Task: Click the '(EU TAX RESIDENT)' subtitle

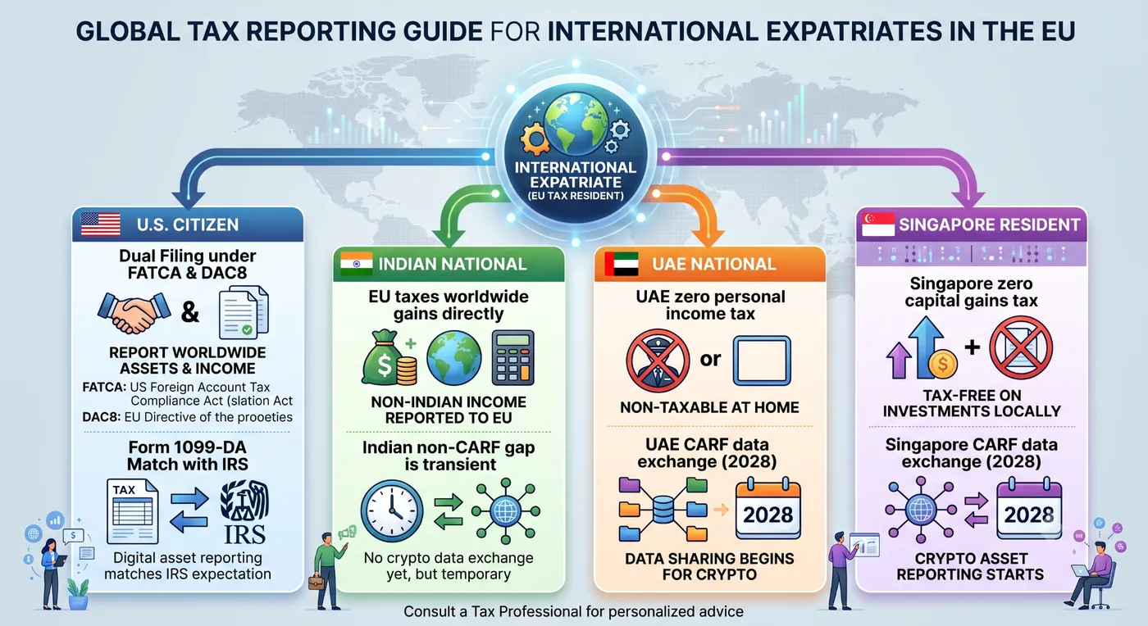Action: (575, 194)
